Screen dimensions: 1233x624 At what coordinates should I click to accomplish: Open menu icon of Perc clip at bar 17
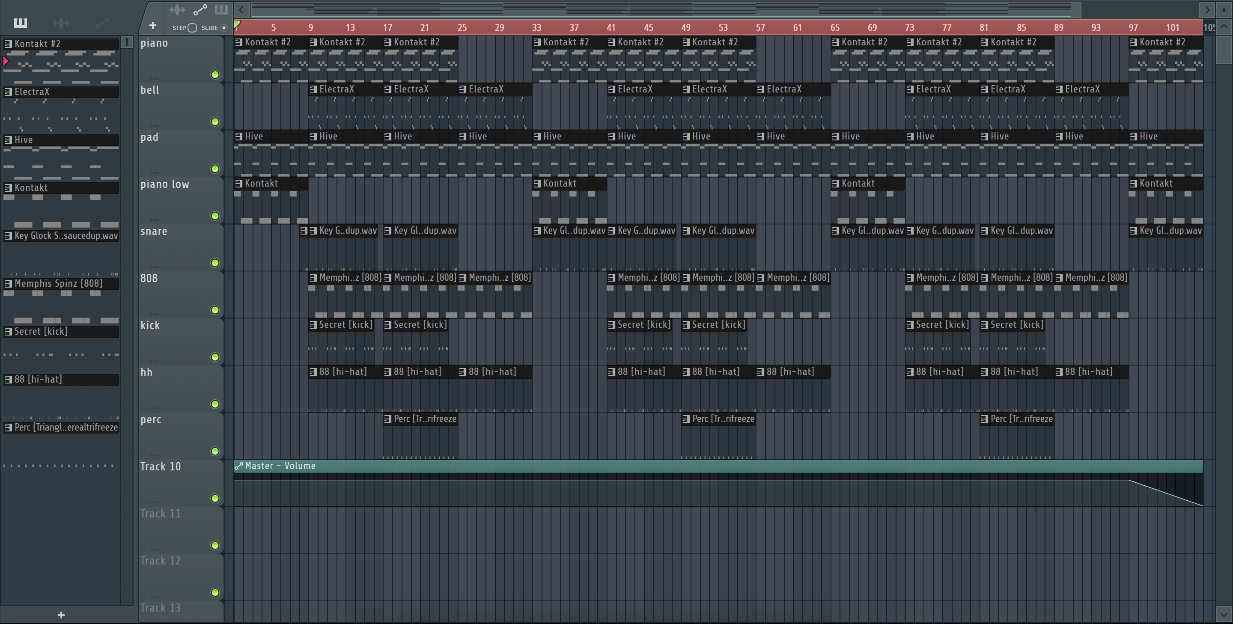[x=388, y=419]
